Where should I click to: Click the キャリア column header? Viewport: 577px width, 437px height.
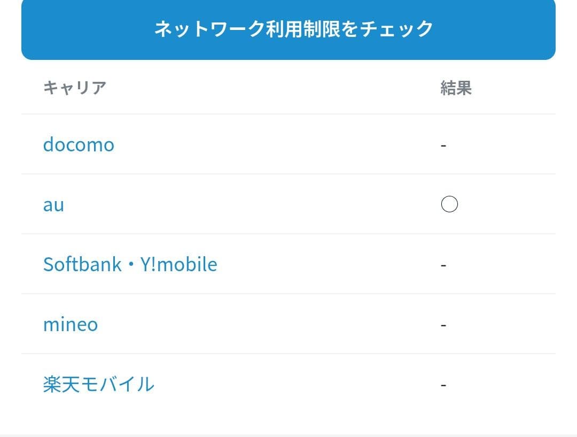pos(74,88)
